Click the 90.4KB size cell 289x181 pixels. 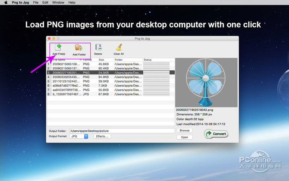tap(103, 68)
